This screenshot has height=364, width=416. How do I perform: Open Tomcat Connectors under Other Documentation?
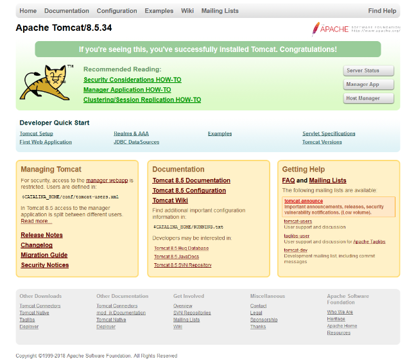pos(117,306)
